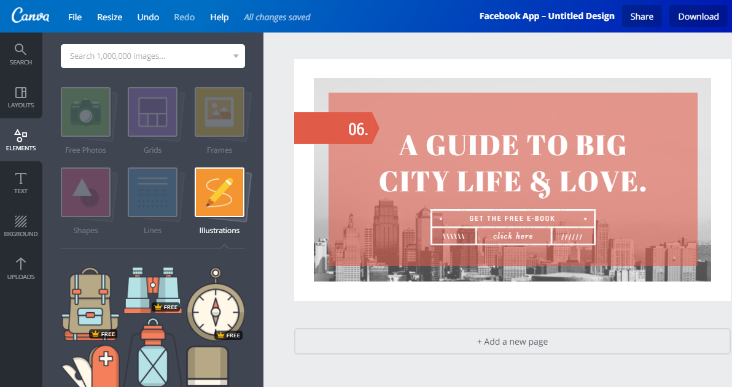732x387 pixels.
Task: Open the Frames element category
Action: (x=219, y=120)
